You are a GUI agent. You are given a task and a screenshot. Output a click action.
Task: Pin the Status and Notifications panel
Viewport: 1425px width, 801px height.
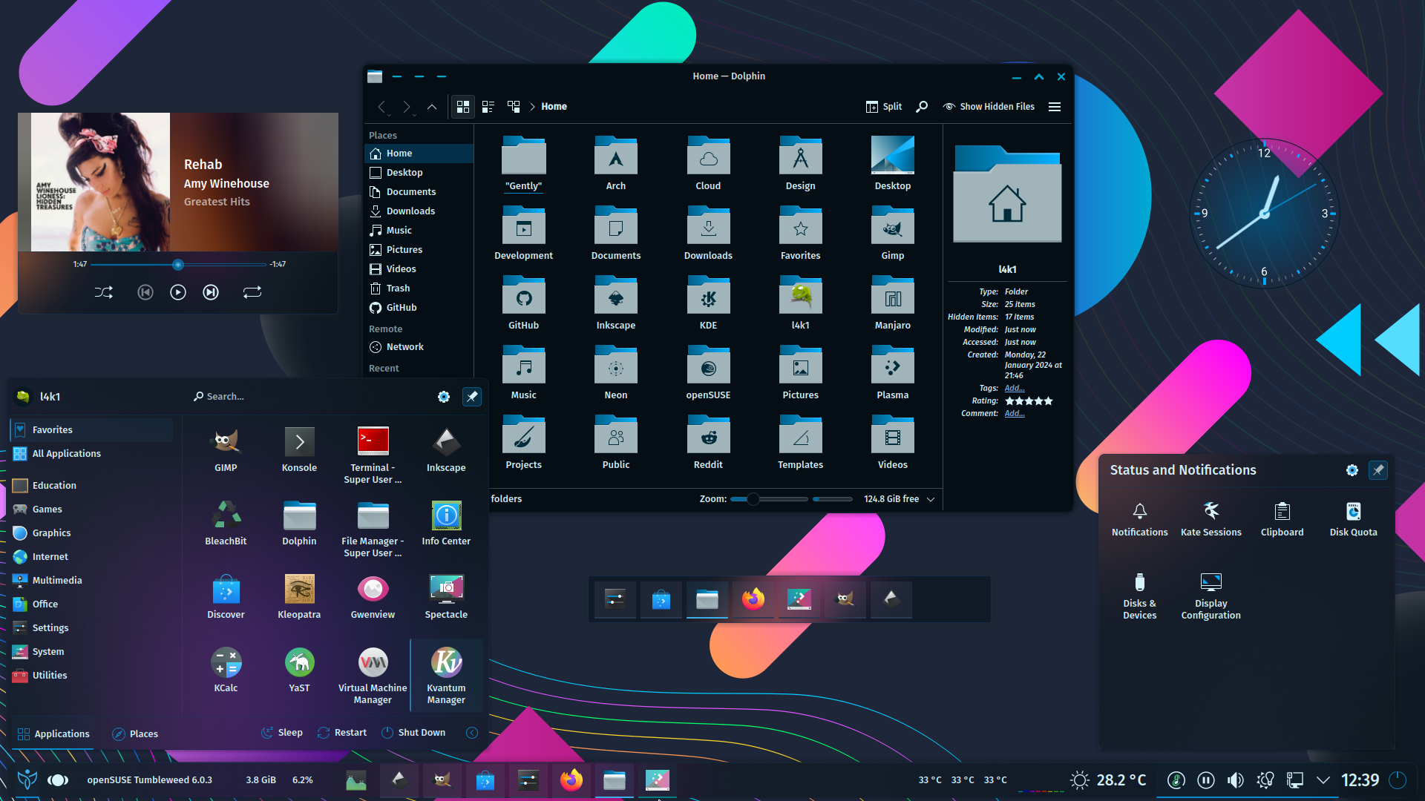[1378, 470]
